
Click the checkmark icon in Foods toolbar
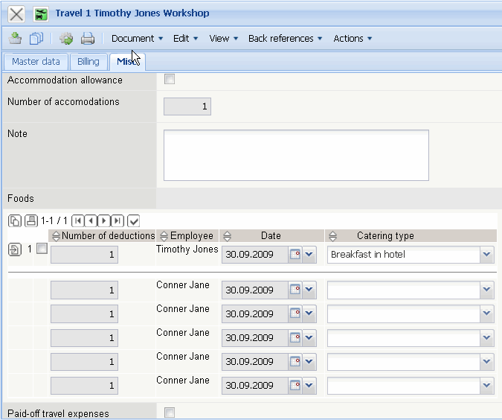pos(134,220)
